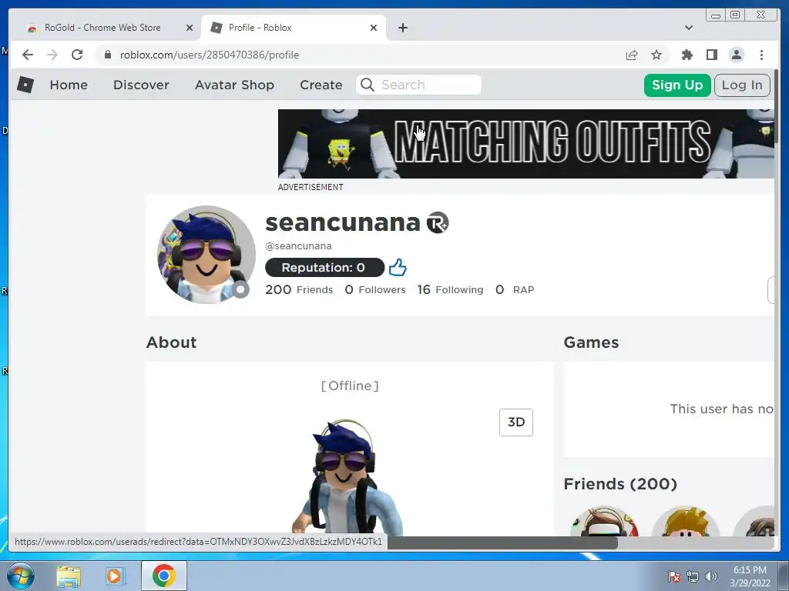Open the share page icon in address bar
This screenshot has width=789, height=591.
click(632, 55)
